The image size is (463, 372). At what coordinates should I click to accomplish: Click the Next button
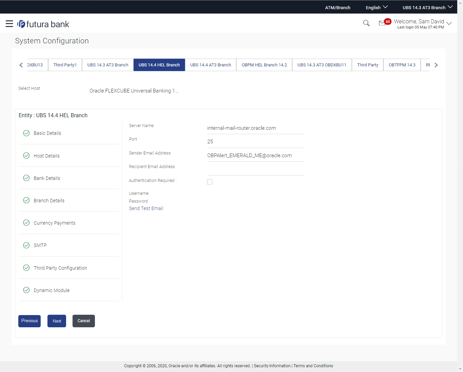coord(57,321)
